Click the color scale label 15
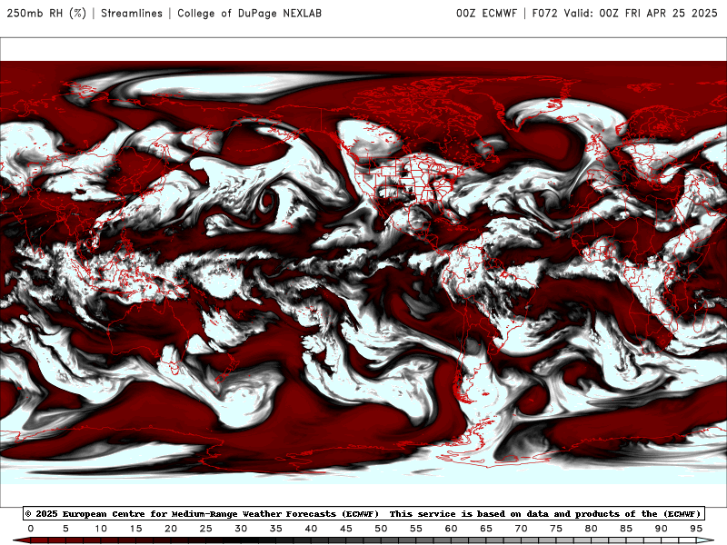This screenshot has height=545, width=727. [x=135, y=529]
